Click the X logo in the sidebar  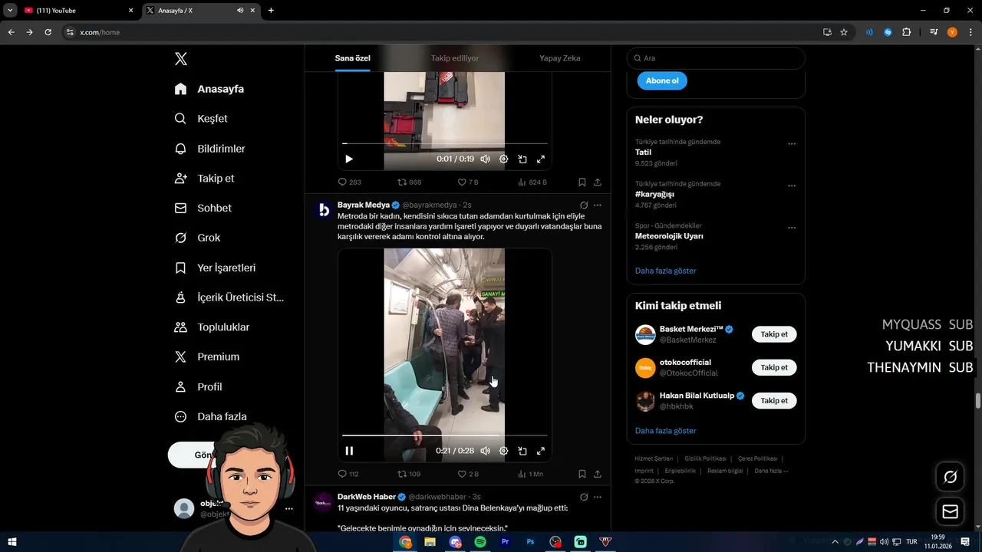tap(181, 59)
